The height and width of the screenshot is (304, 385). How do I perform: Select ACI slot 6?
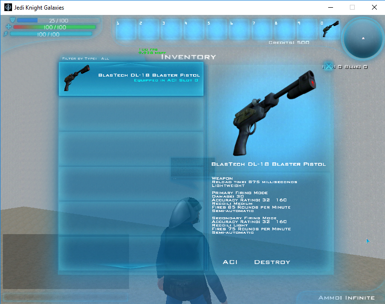click(x=239, y=29)
